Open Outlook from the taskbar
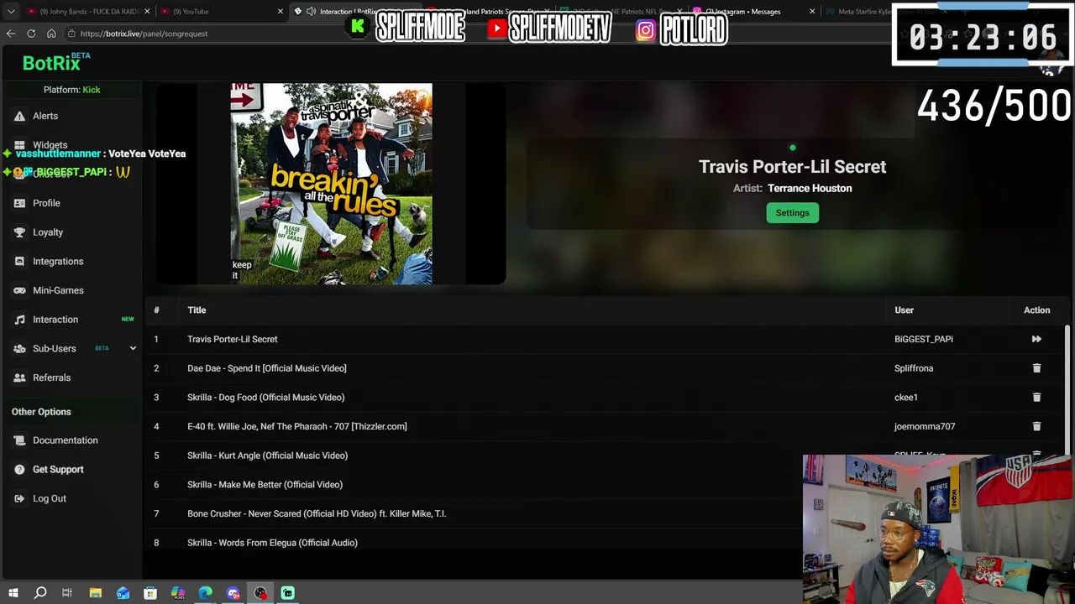Image resolution: width=1075 pixels, height=604 pixels. pos(123,593)
